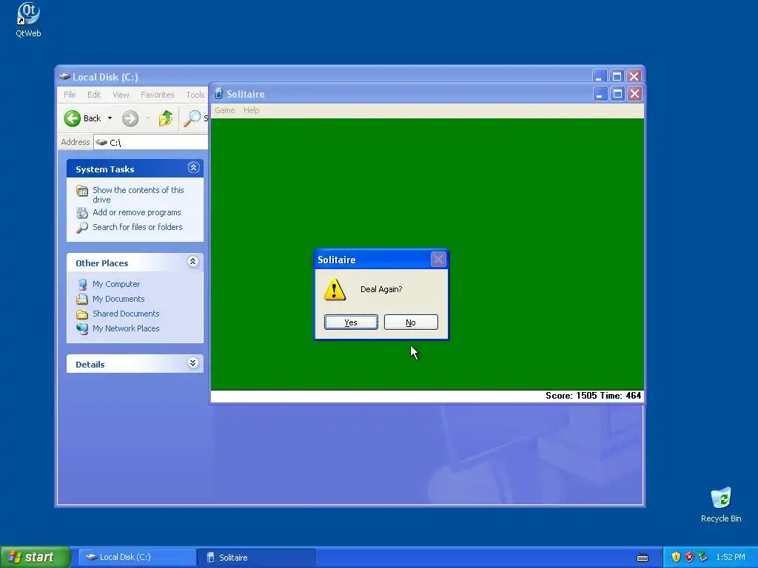Switch to Solitaire taskbar button

click(256, 557)
